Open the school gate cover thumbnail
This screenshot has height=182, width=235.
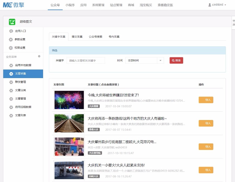69,170
